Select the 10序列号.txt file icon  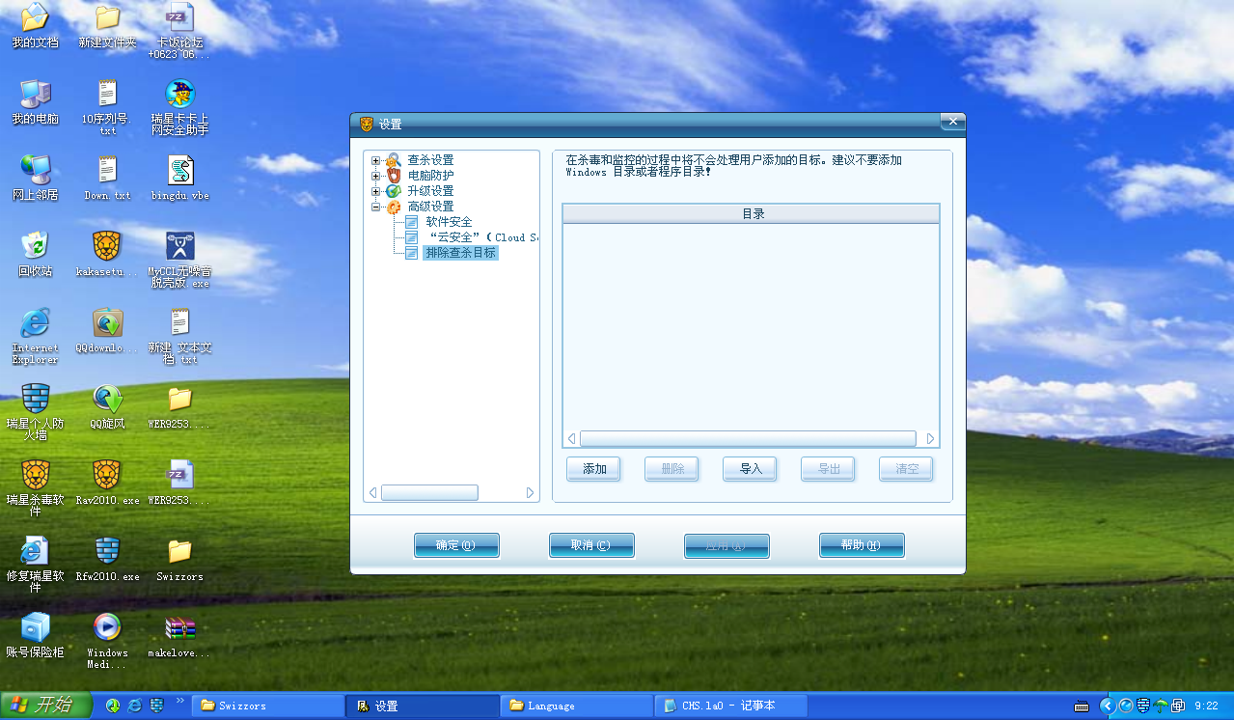coord(107,107)
